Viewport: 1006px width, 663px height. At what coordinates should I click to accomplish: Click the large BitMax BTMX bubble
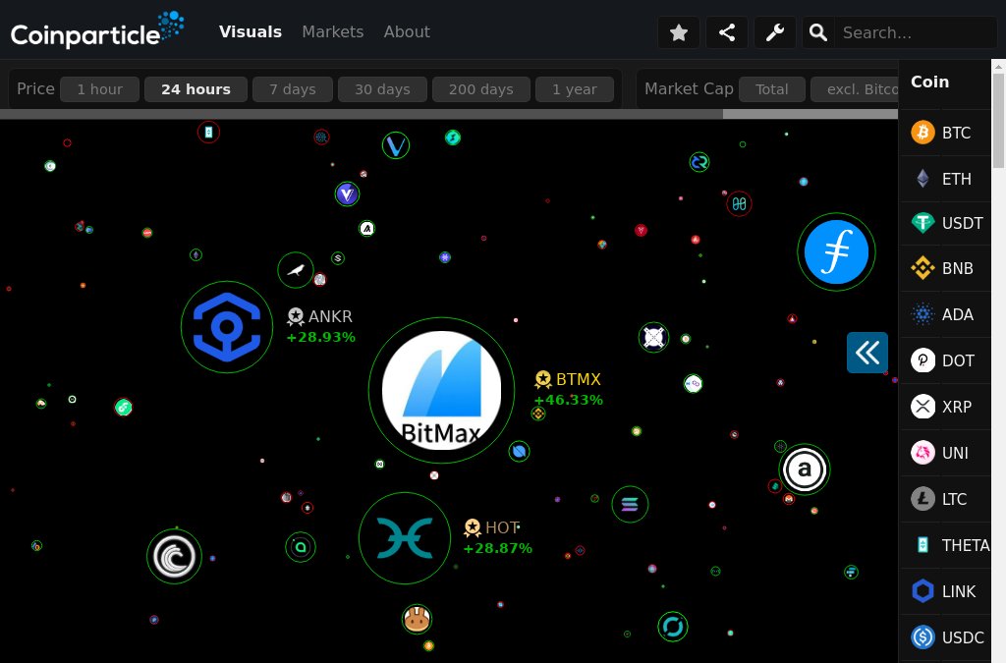coord(441,390)
